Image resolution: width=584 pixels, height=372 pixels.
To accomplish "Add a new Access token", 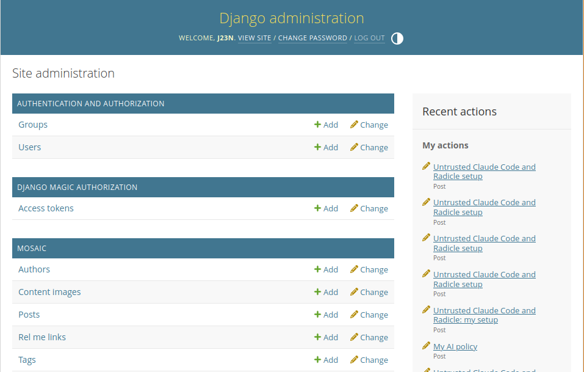I will pos(326,208).
